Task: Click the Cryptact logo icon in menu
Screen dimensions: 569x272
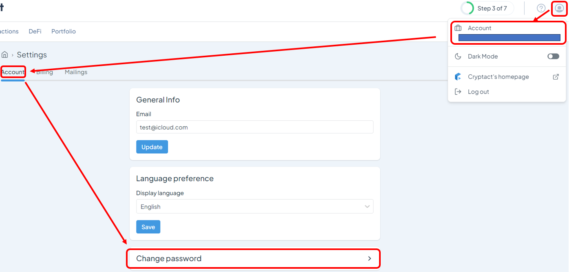Action: click(458, 77)
